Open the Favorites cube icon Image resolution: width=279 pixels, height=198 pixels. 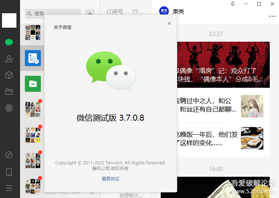pos(9,75)
